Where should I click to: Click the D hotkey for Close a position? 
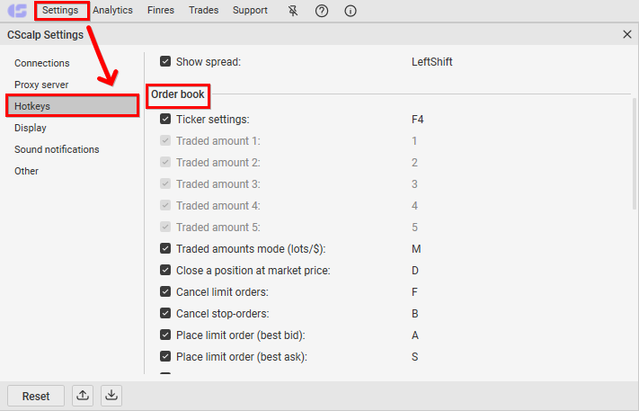415,271
